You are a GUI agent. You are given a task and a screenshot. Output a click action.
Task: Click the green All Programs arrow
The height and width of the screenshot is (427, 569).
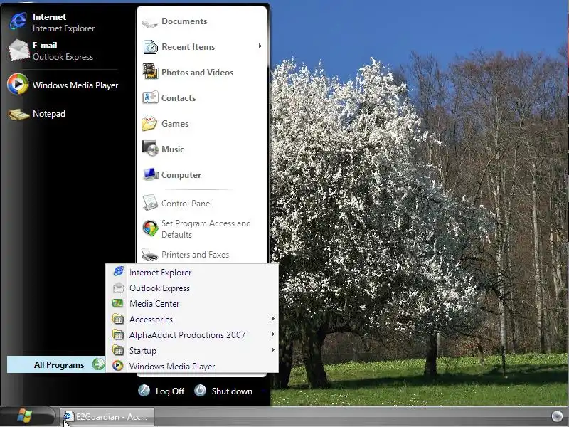(98, 364)
